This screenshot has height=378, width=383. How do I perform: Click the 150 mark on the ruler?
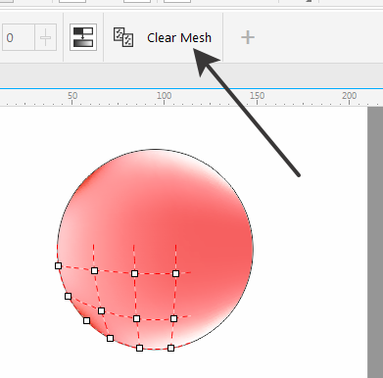pyautogui.click(x=258, y=96)
